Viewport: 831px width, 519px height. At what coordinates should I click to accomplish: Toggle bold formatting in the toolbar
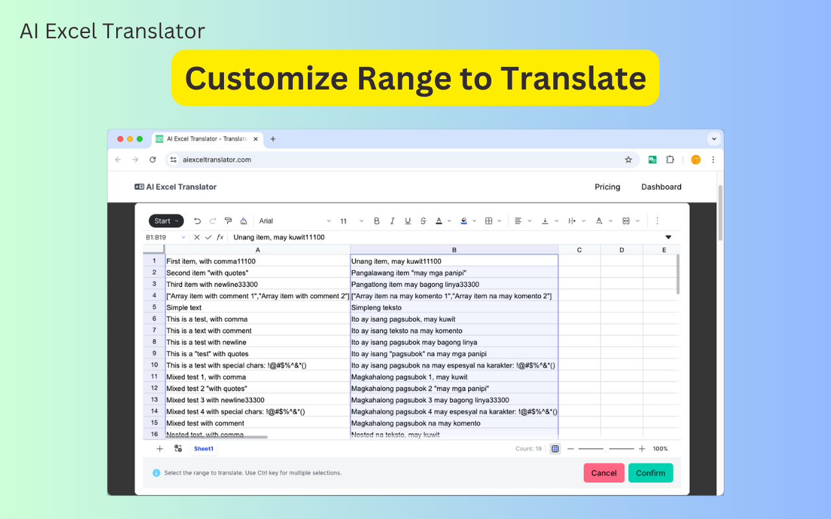coord(377,221)
